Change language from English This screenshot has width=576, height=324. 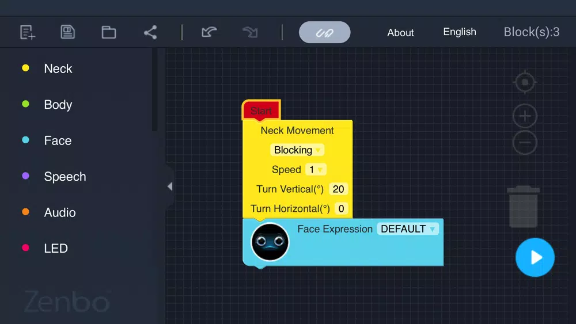[460, 32]
